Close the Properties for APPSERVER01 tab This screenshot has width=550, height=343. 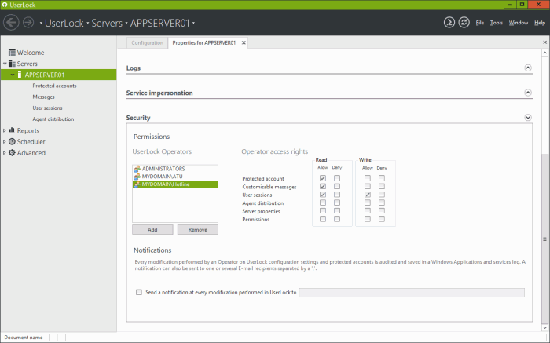(244, 42)
